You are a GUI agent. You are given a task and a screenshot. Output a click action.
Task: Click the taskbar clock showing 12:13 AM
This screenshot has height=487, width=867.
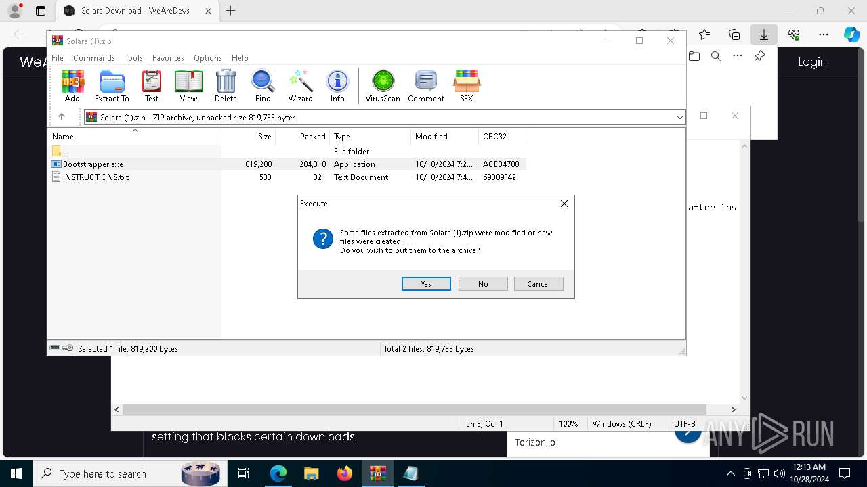(x=809, y=473)
